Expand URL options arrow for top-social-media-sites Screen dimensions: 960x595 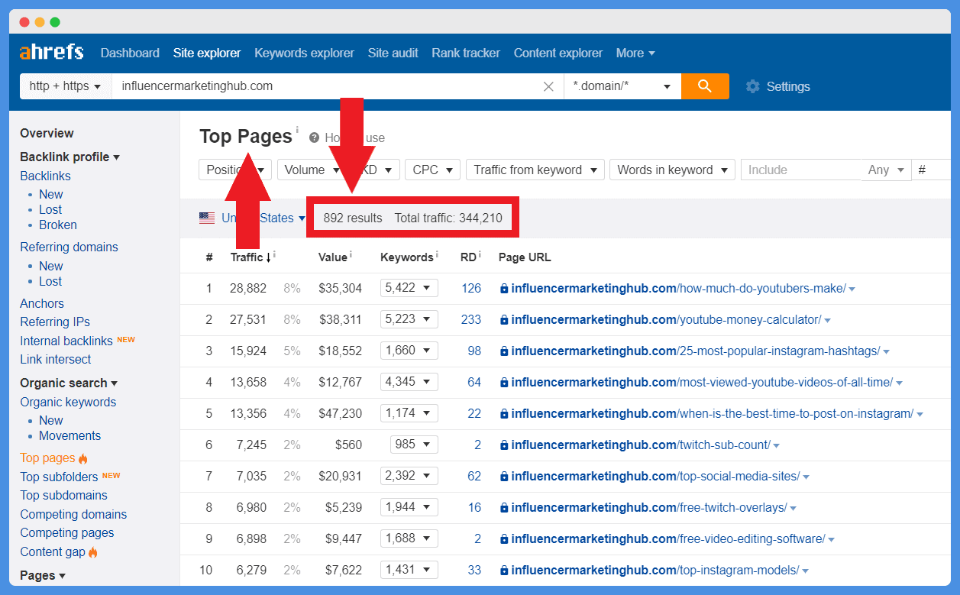(x=806, y=477)
